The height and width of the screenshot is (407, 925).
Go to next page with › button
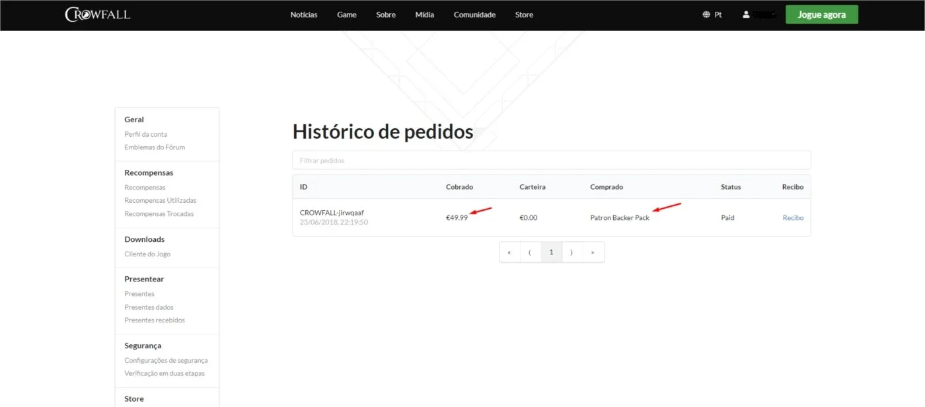coord(572,252)
